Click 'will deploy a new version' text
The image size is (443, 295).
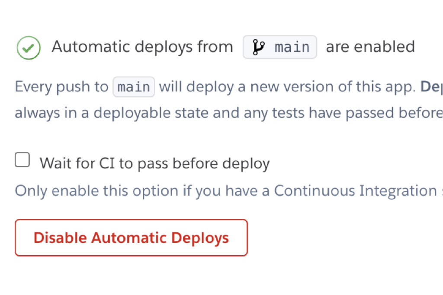click(x=225, y=87)
